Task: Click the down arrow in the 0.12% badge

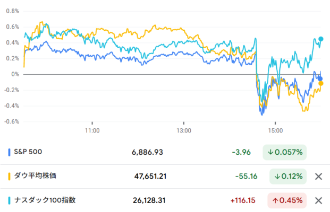Action: tap(277, 176)
